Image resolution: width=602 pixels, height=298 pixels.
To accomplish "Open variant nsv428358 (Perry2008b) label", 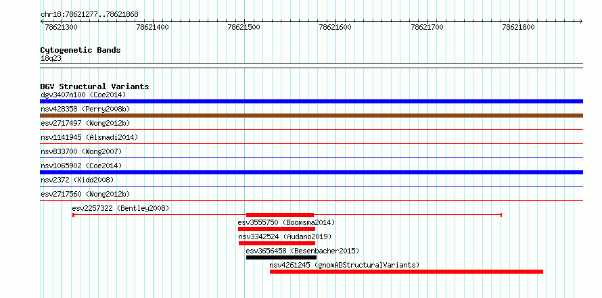I will click(x=85, y=109).
